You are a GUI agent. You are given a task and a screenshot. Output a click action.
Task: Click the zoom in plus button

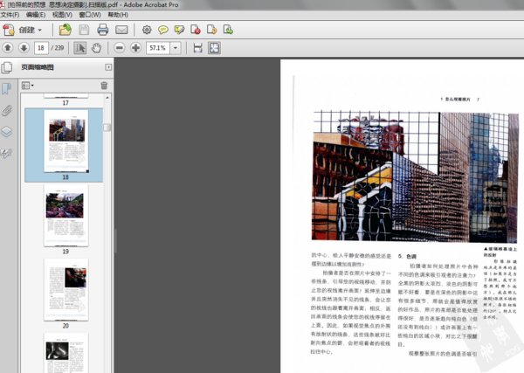coord(135,48)
